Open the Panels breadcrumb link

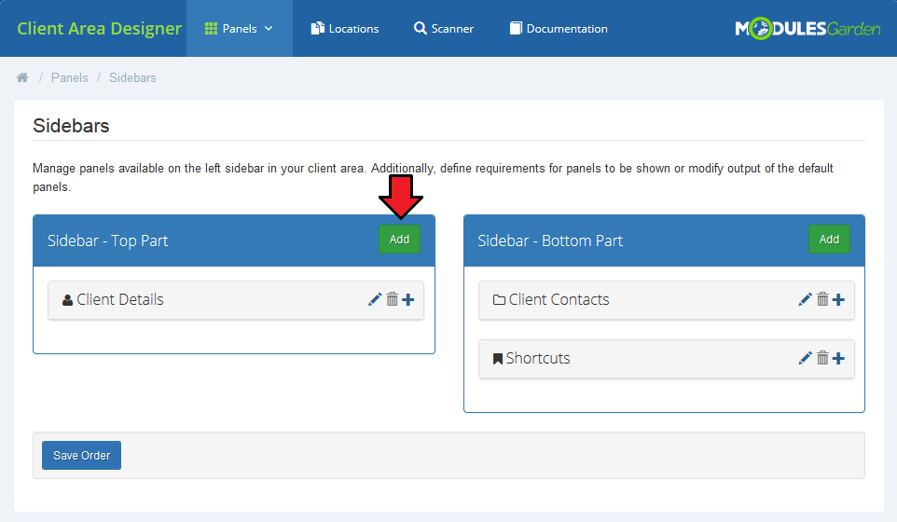pos(70,77)
